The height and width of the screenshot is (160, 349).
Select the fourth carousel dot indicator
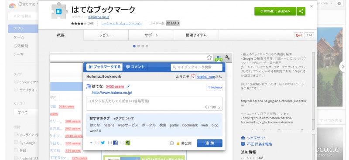(x=147, y=46)
